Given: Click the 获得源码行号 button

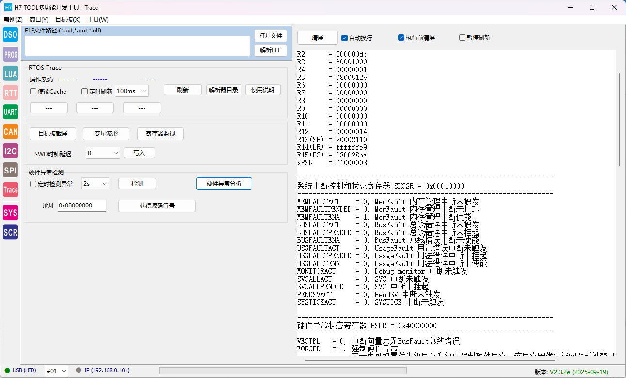Looking at the screenshot, I should (157, 206).
